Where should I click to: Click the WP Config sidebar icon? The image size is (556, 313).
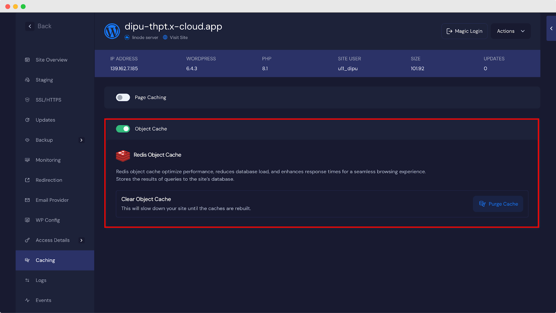pos(27,220)
